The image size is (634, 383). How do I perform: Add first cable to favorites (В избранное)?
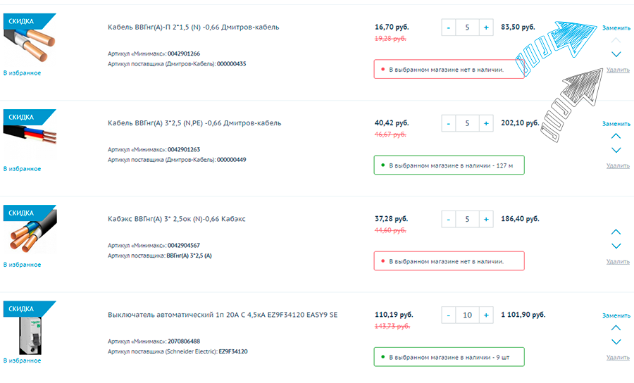pyautogui.click(x=23, y=73)
